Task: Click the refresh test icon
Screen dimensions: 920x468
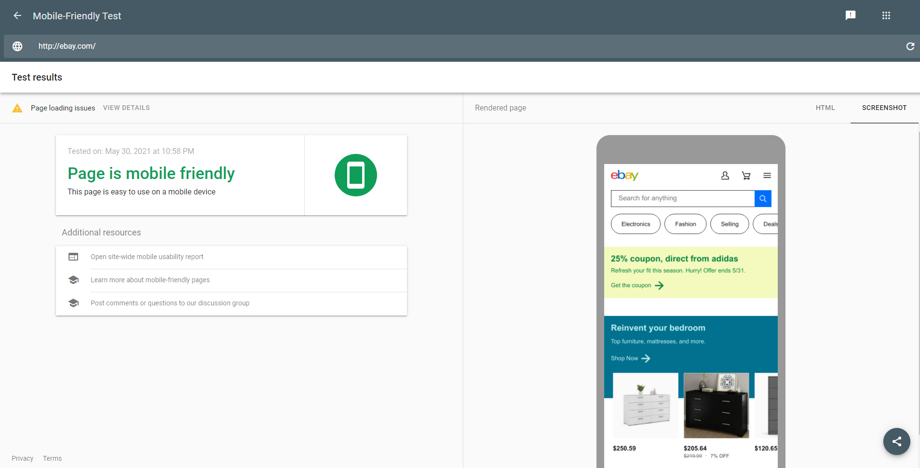Action: click(910, 46)
